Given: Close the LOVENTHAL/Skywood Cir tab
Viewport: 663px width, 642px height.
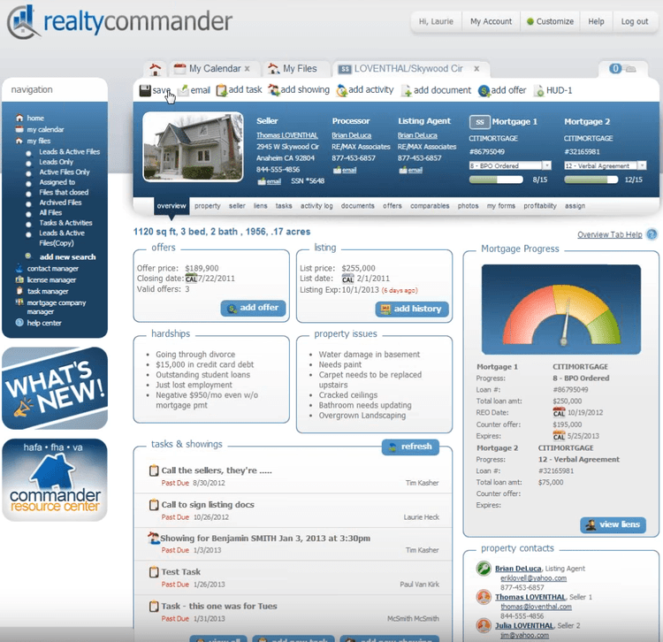Looking at the screenshot, I should pyautogui.click(x=476, y=68).
